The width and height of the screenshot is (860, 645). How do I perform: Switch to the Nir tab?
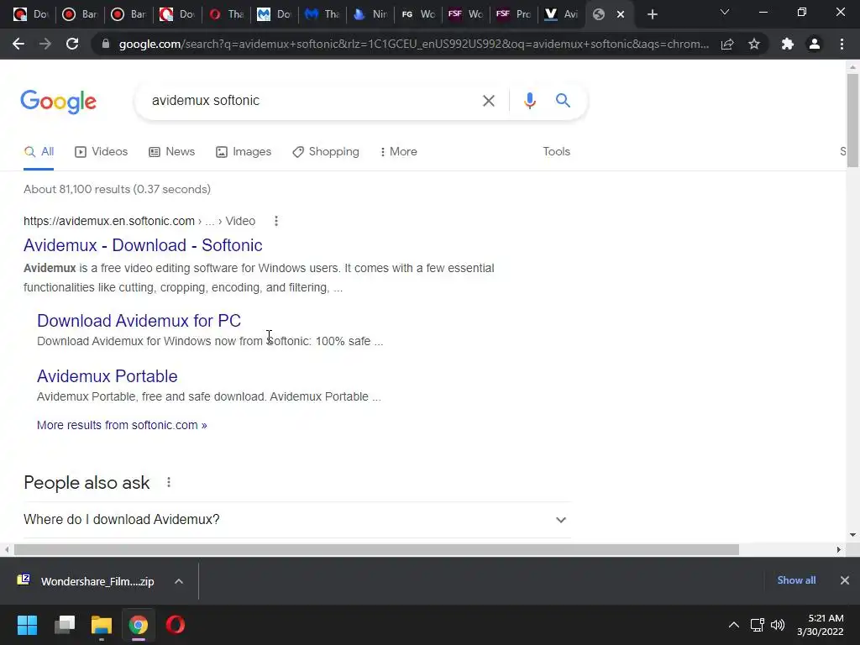pos(370,14)
